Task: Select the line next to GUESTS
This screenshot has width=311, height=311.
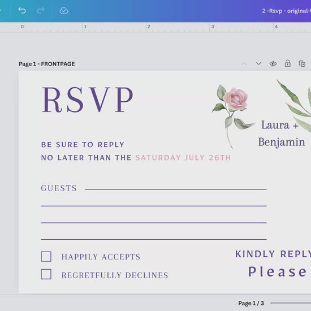Action: click(x=176, y=189)
